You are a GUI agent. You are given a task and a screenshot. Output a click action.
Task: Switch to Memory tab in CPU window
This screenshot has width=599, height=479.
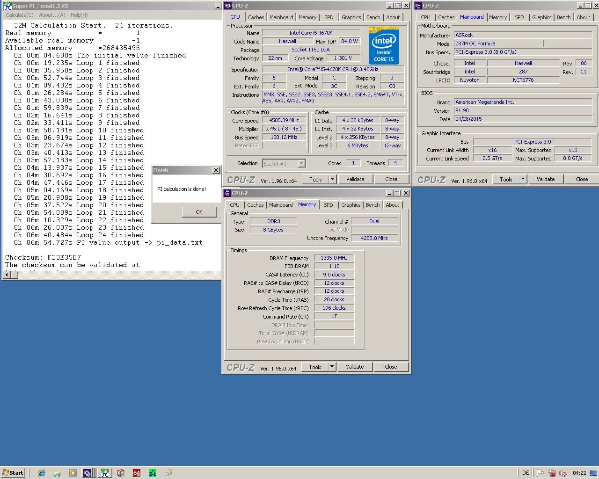pyautogui.click(x=307, y=17)
